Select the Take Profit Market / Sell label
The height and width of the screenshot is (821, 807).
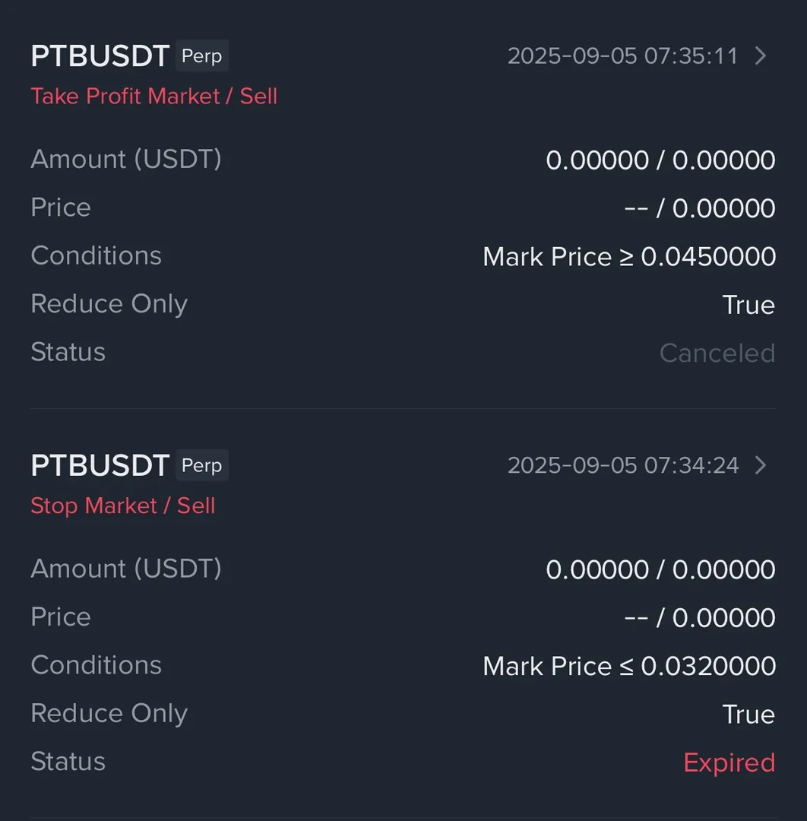pyautogui.click(x=153, y=97)
